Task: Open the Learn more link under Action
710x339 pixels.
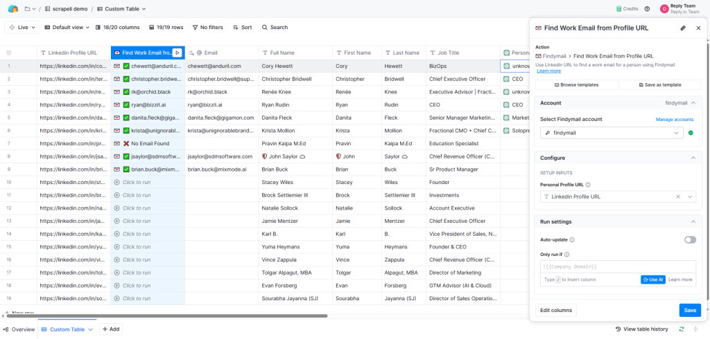Action: 549,71
